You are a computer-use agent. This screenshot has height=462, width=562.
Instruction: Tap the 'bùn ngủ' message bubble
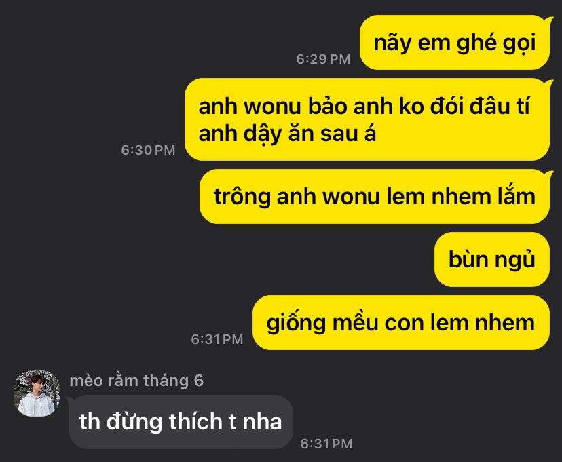491,259
